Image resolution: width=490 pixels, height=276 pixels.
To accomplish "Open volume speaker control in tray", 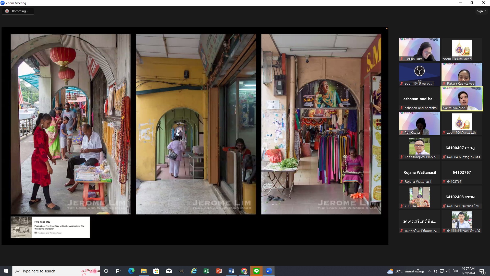I will coord(448,271).
